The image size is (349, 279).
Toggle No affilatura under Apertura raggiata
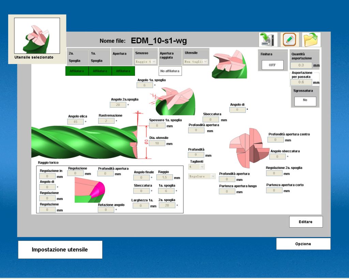[x=170, y=71]
